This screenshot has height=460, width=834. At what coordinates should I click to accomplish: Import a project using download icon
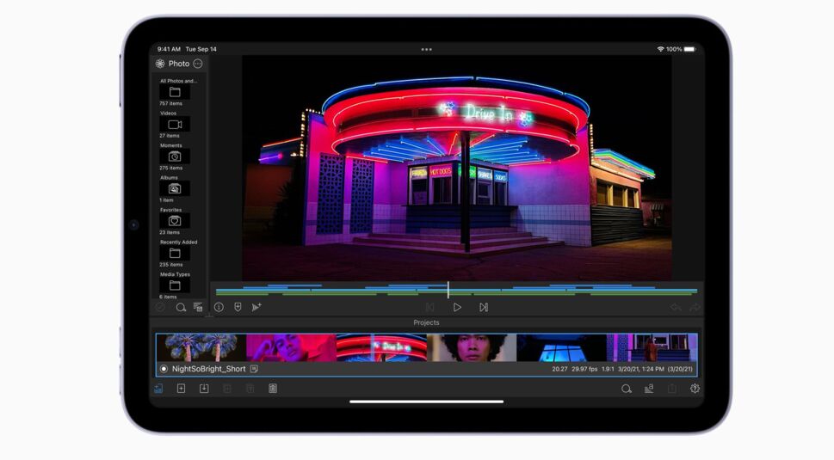(204, 389)
